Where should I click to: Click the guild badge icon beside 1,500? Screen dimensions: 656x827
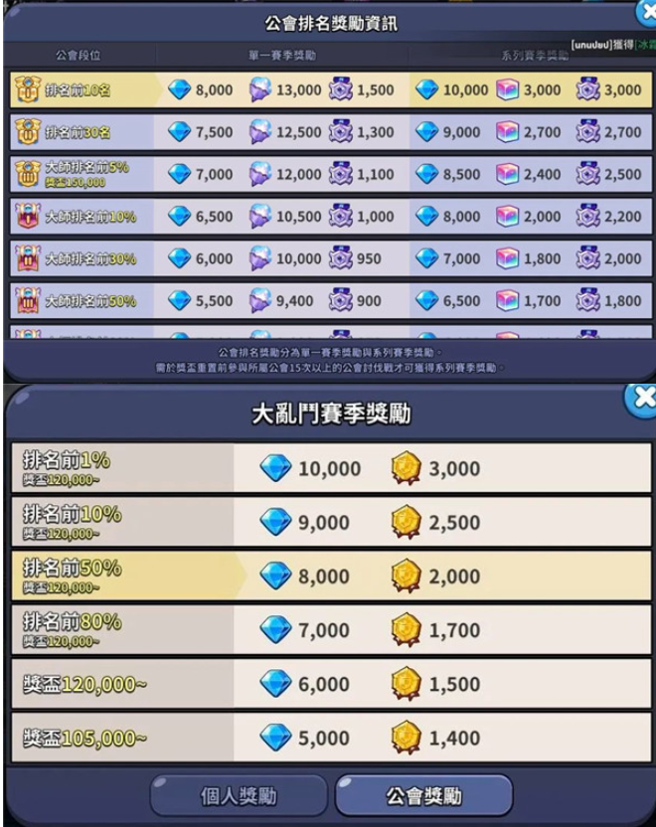[x=341, y=89]
